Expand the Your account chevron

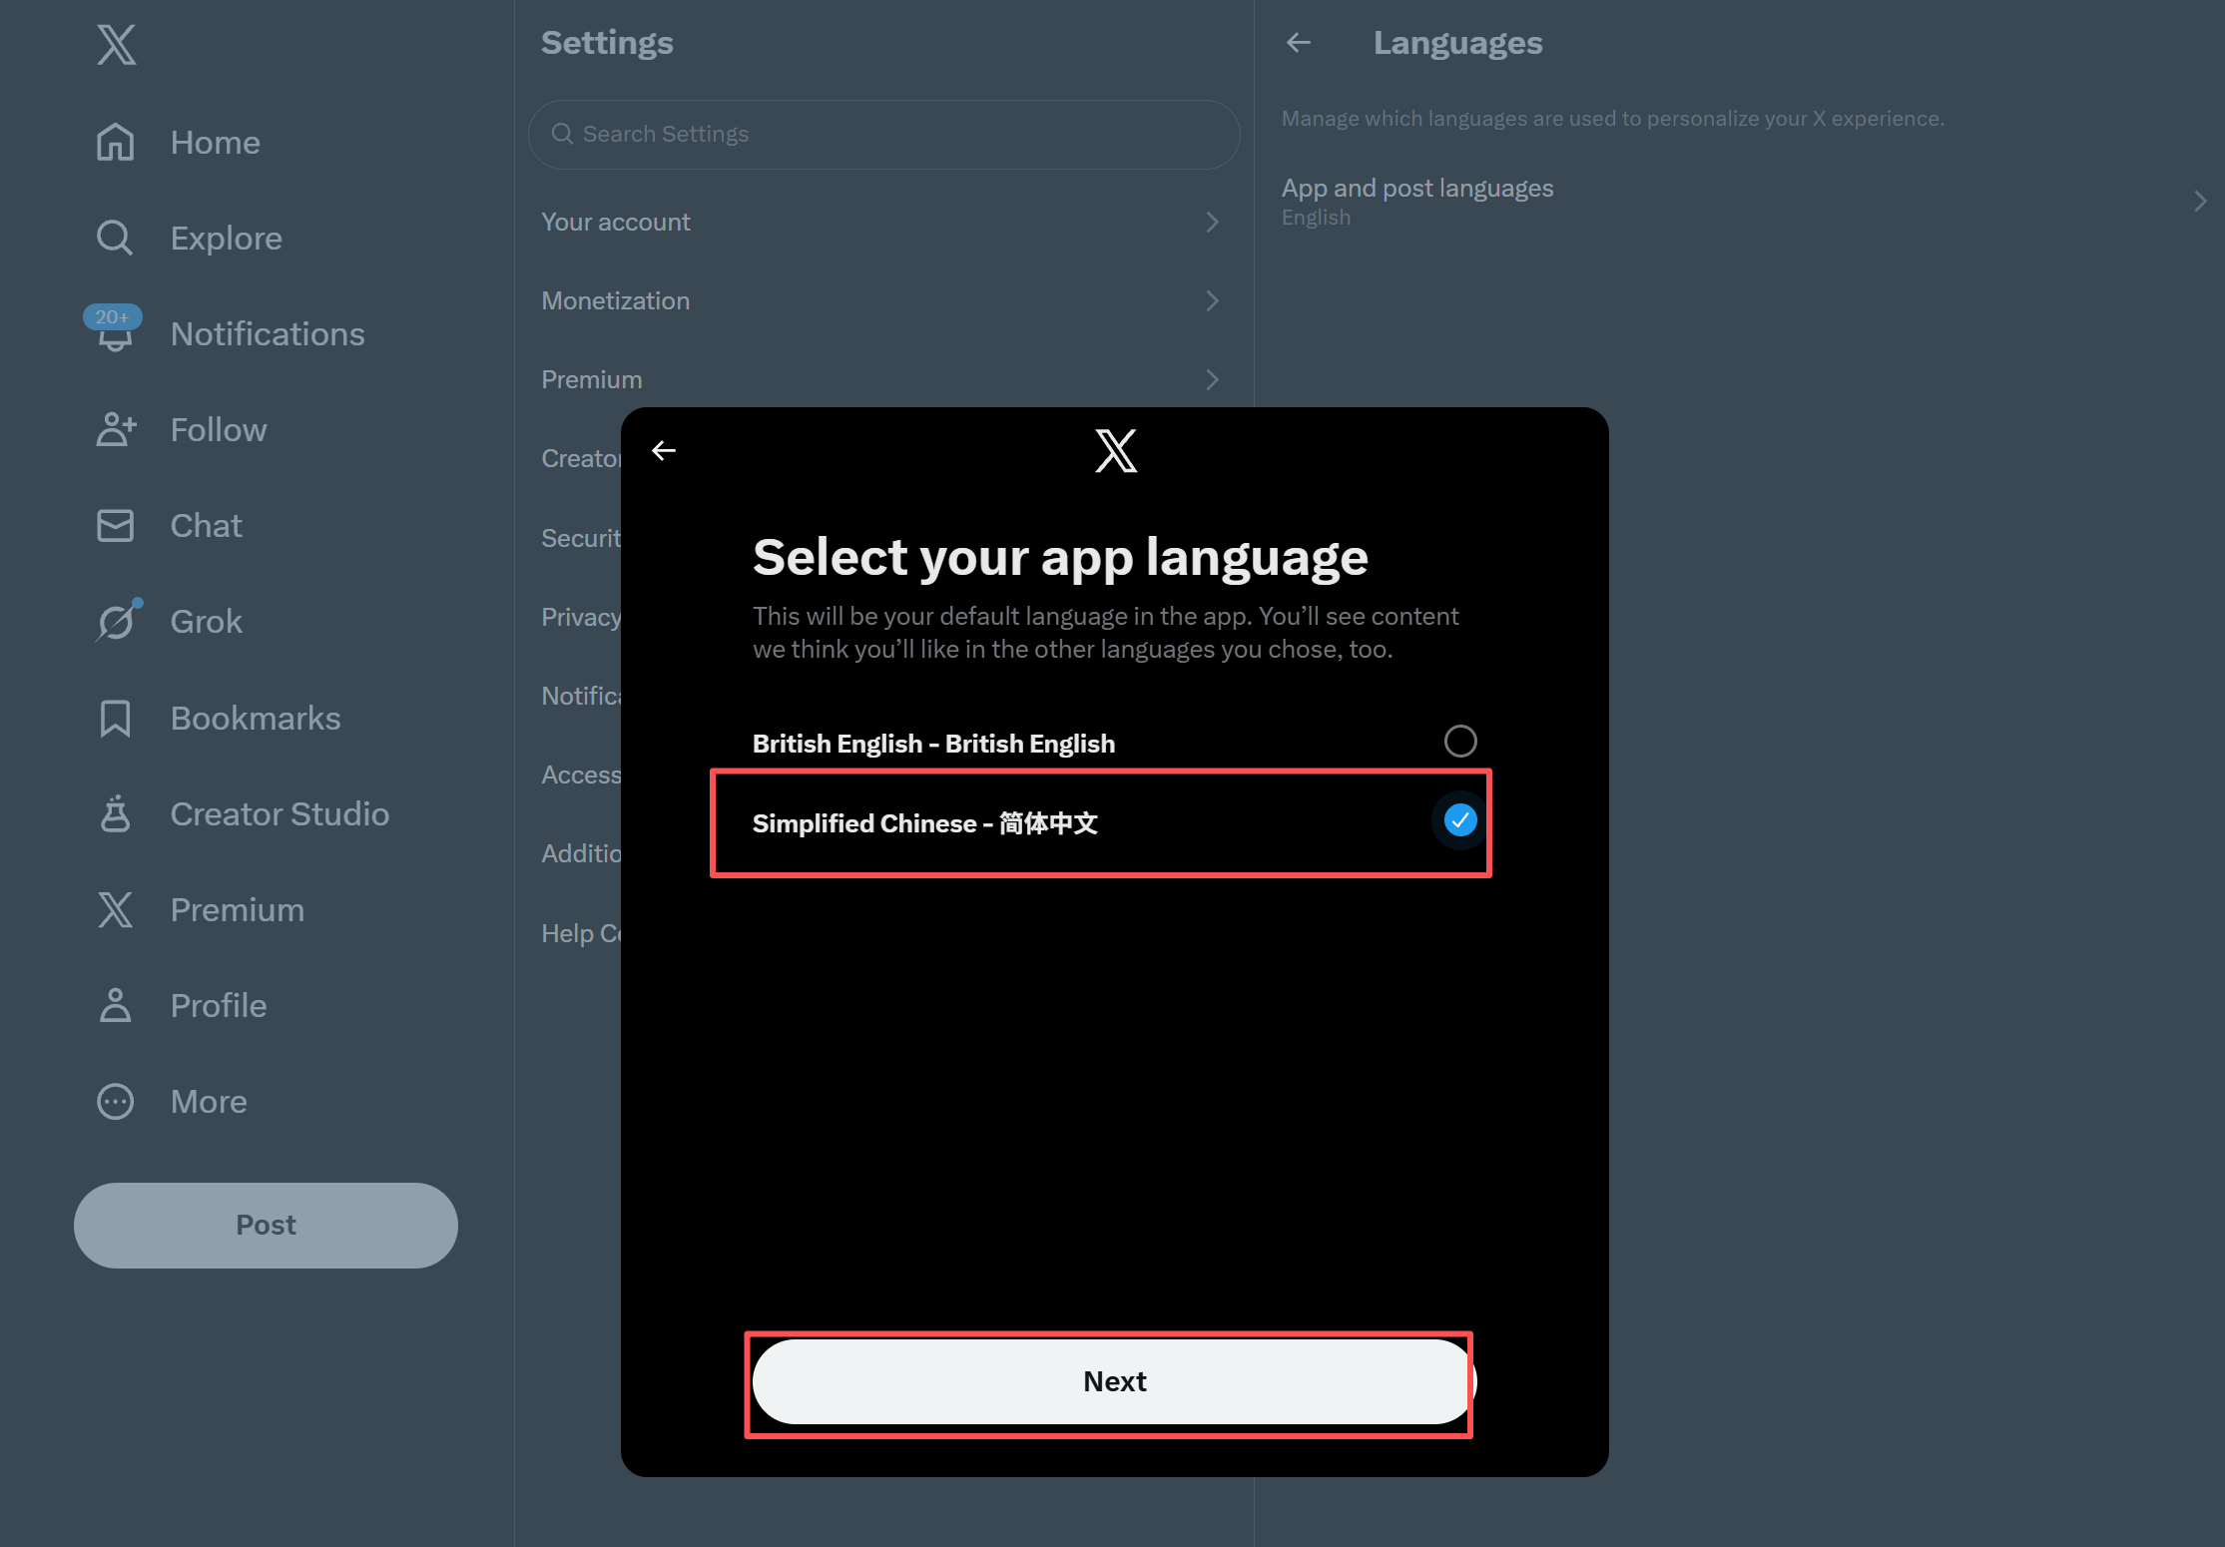click(x=1212, y=222)
